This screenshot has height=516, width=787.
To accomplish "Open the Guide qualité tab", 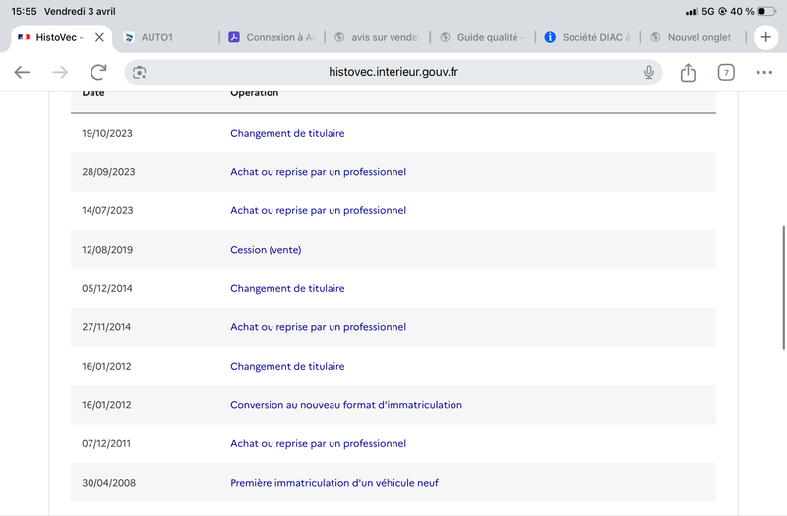I will click(x=482, y=37).
